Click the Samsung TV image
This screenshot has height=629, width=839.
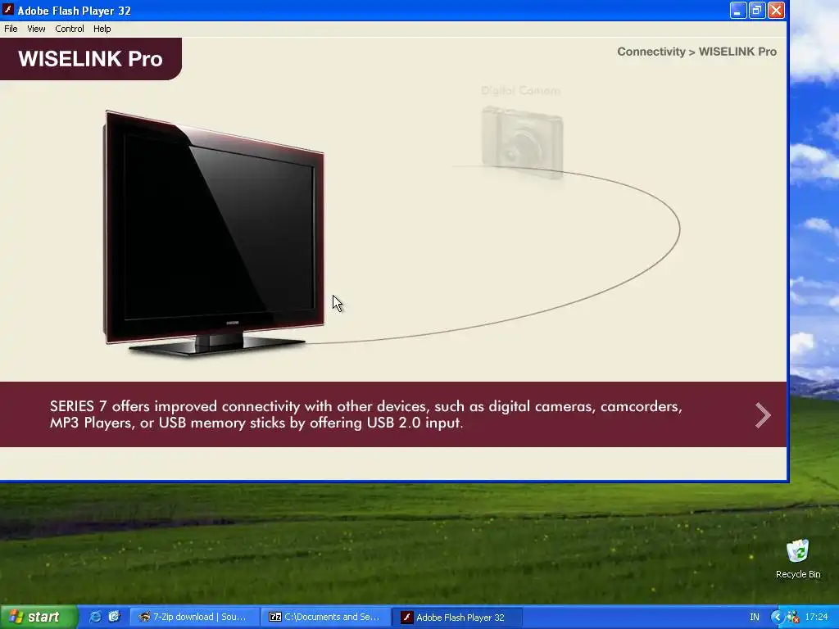[214, 233]
